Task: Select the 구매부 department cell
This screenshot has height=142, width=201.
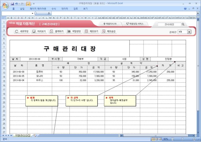Action: click(x=80, y=59)
